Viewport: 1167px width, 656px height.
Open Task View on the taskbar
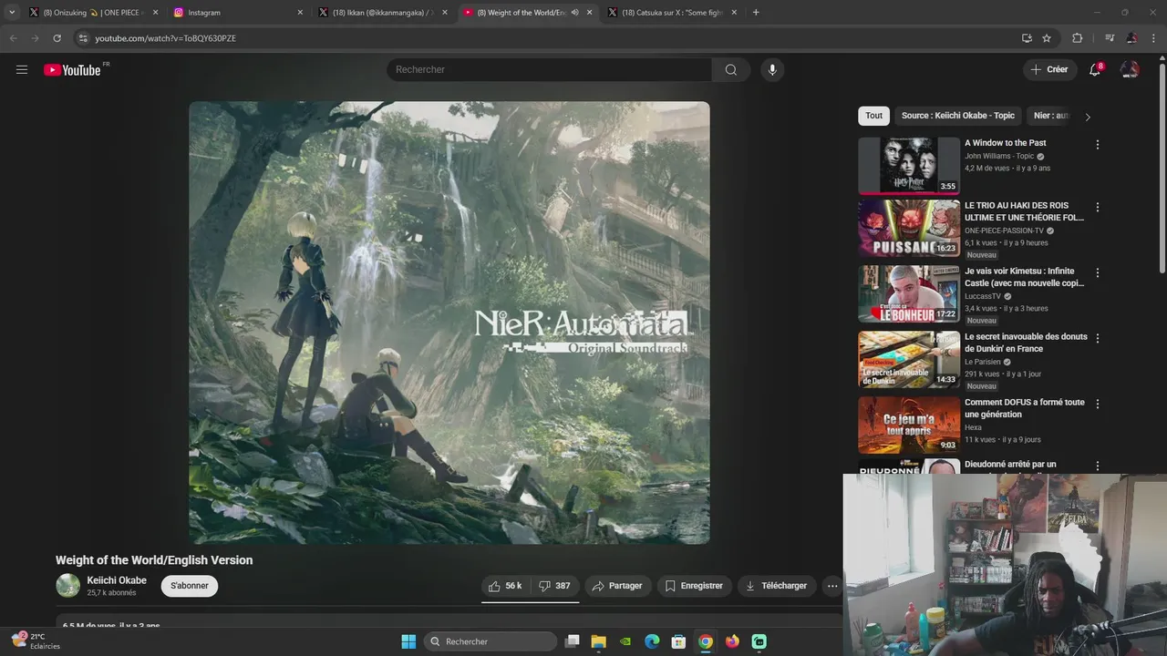point(573,641)
